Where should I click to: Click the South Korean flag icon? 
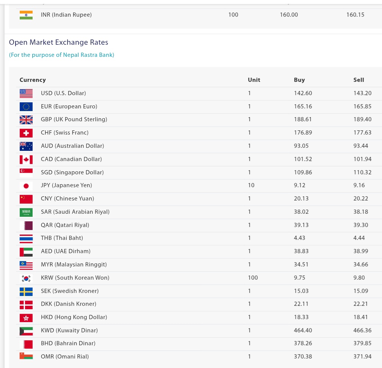(x=26, y=278)
